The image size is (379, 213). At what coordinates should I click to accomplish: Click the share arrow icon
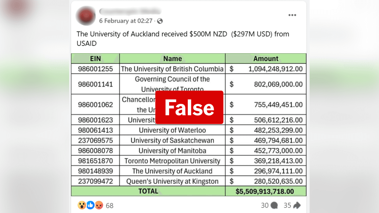click(x=296, y=205)
